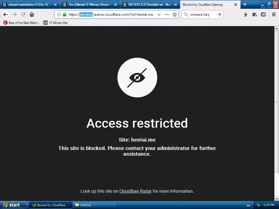
Task: Open Best of the Best Ballot bookmark
Action: [x=22, y=23]
